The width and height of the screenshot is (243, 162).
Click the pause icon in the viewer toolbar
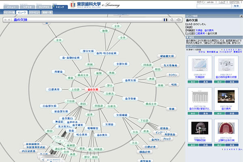(165, 19)
